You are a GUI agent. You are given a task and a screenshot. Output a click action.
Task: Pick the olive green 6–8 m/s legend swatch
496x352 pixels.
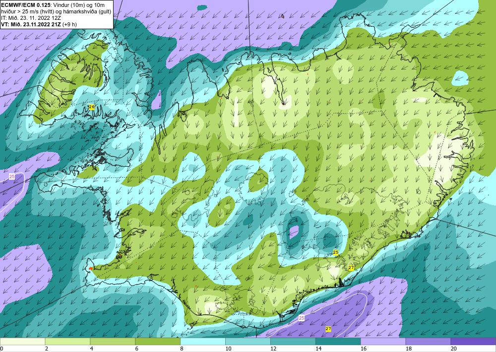[158, 342]
